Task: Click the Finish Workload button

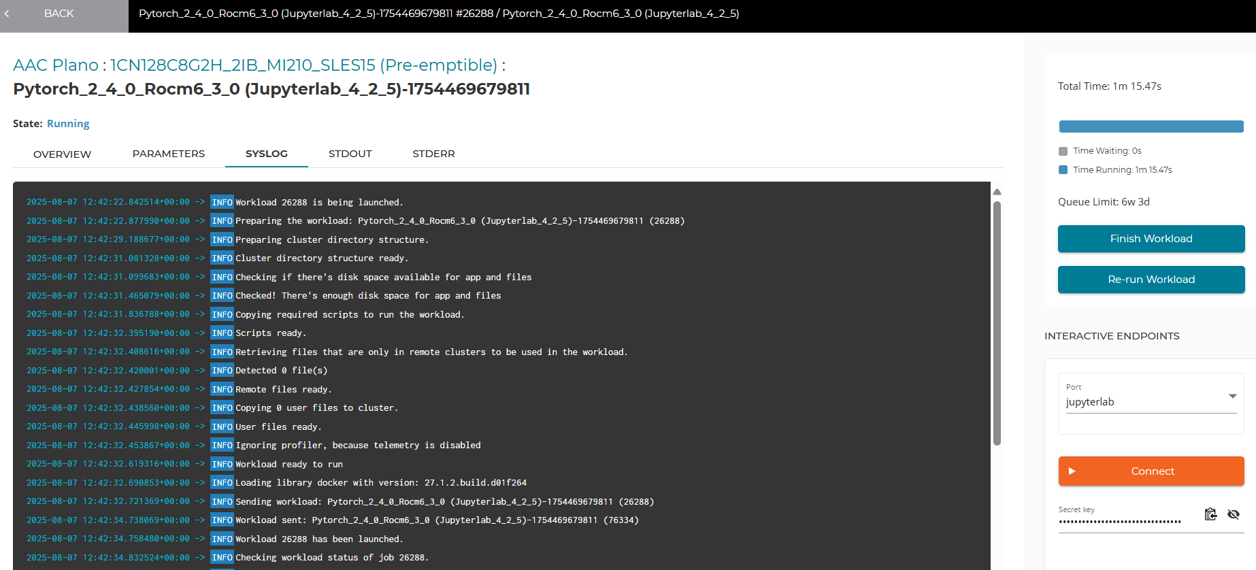Action: (x=1151, y=239)
